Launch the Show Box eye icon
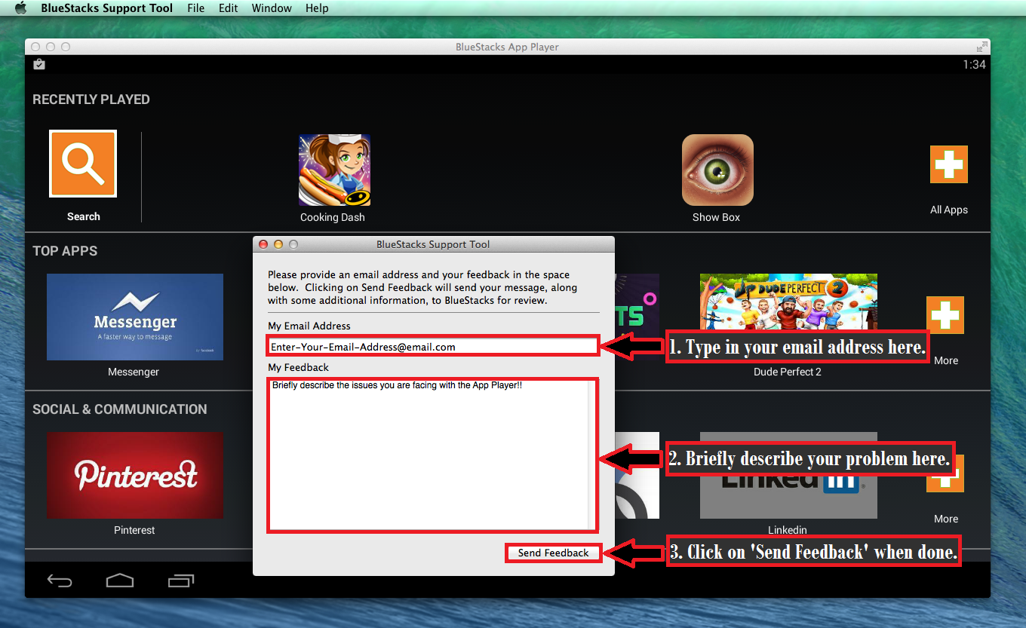 (717, 170)
